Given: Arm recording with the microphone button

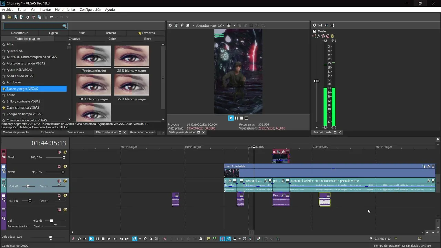Looking at the screenshot, I should (73, 239).
